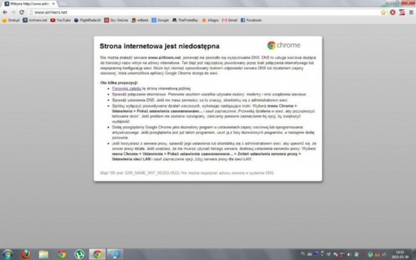Open the Airliners.net bookmark
The height and width of the screenshot is (260, 416).
tap(35, 20)
